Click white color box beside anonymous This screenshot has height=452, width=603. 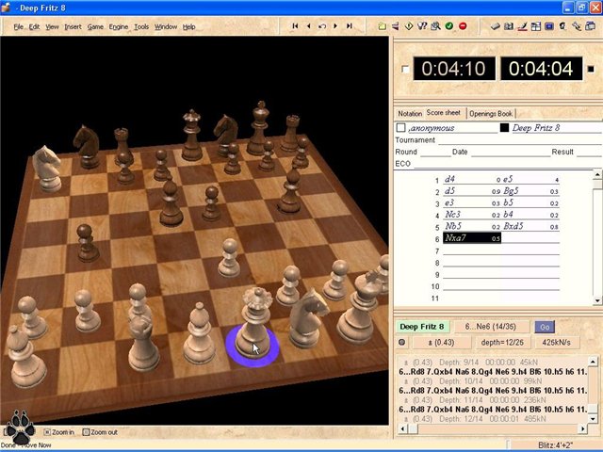pos(400,128)
